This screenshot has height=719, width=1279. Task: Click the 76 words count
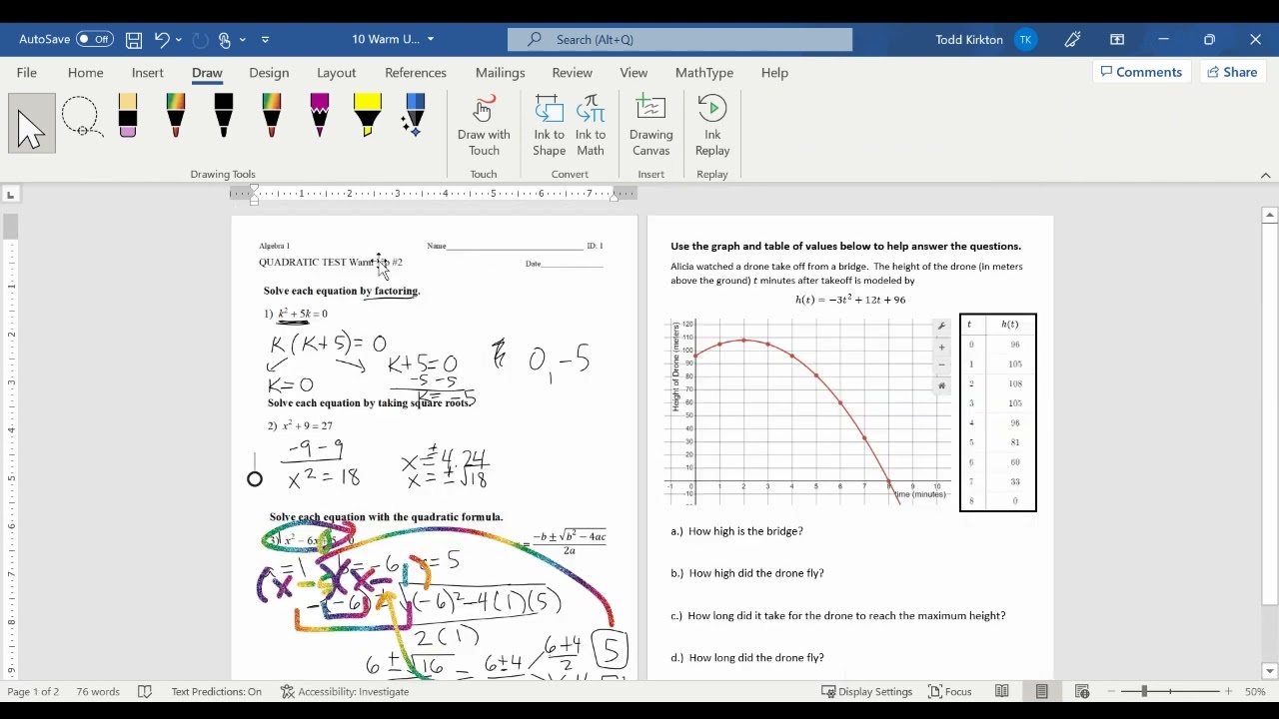click(x=98, y=691)
